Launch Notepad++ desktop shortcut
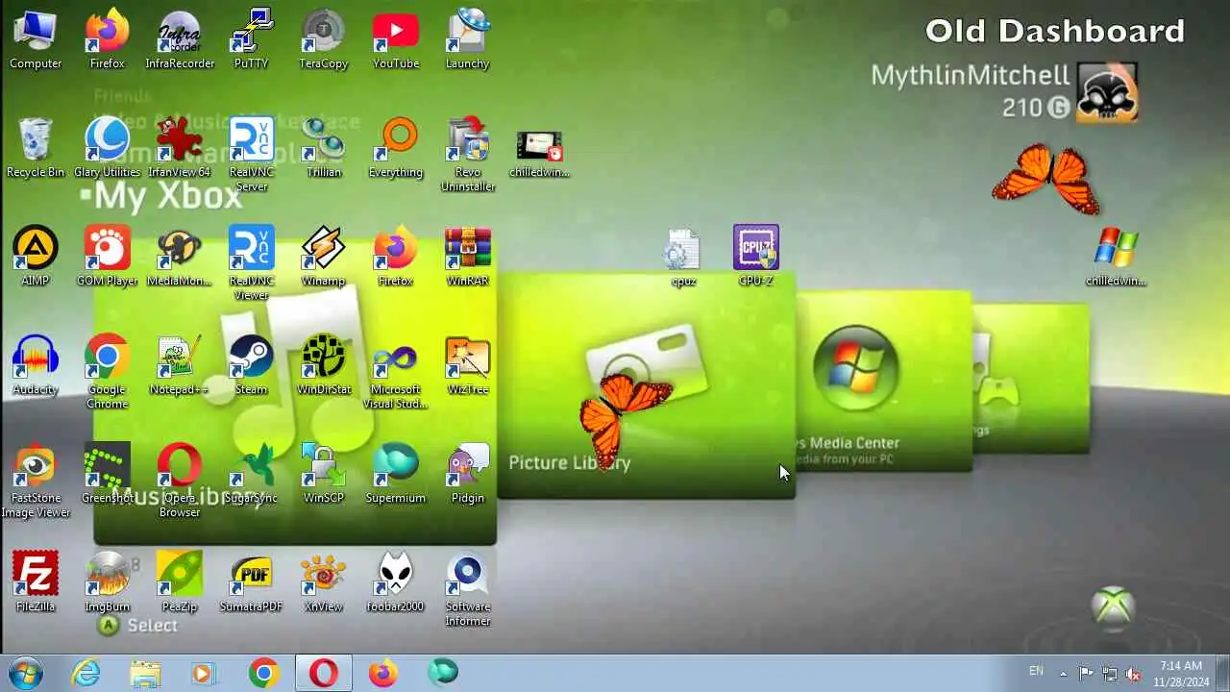 coord(180,365)
